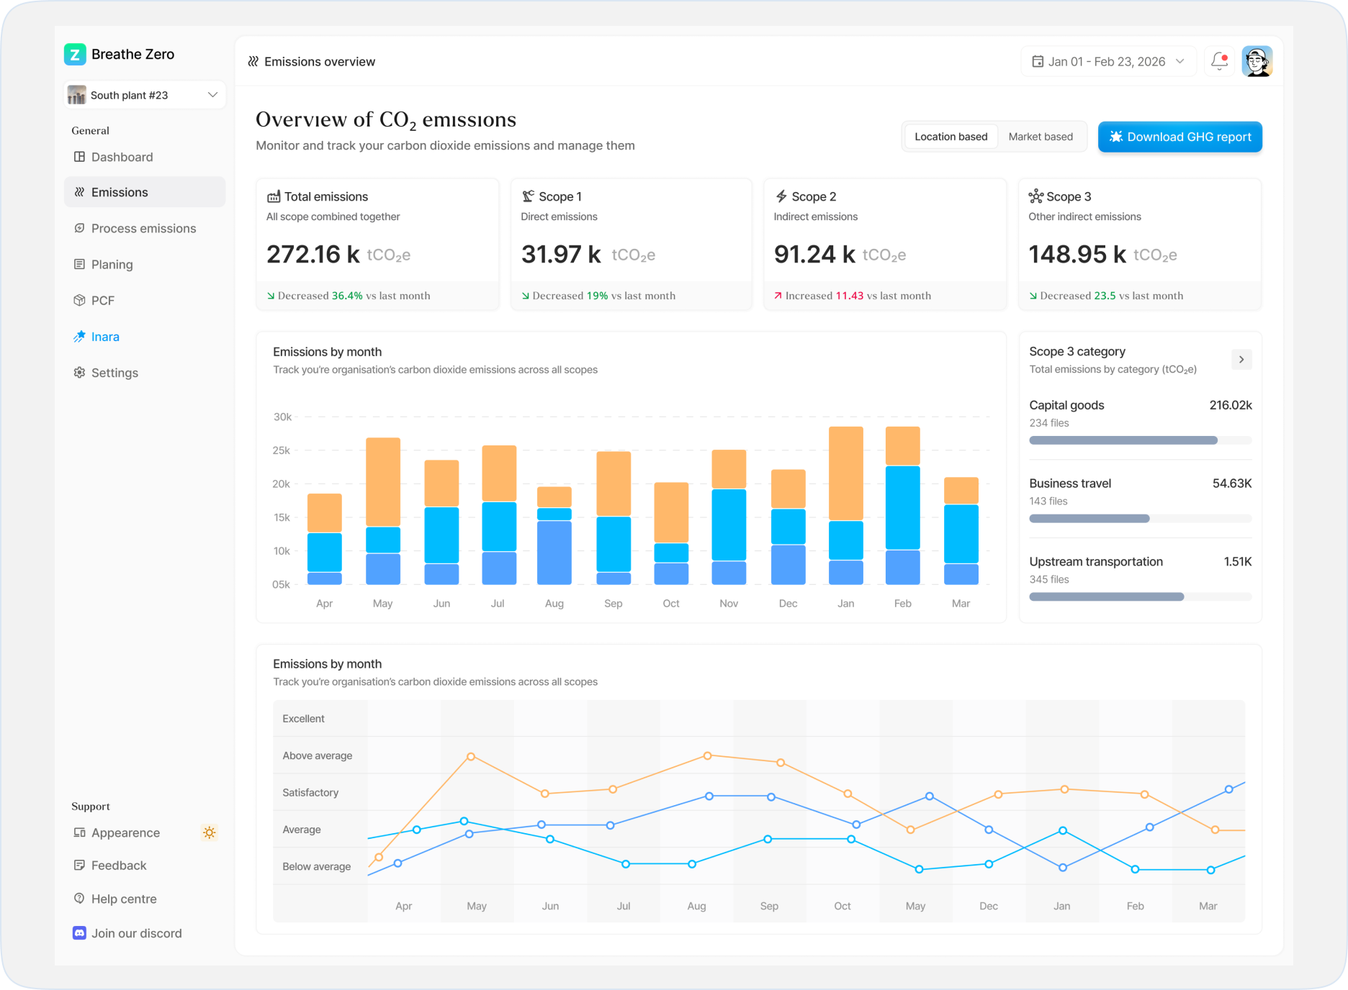Go to Process emissions menu item

pos(145,228)
